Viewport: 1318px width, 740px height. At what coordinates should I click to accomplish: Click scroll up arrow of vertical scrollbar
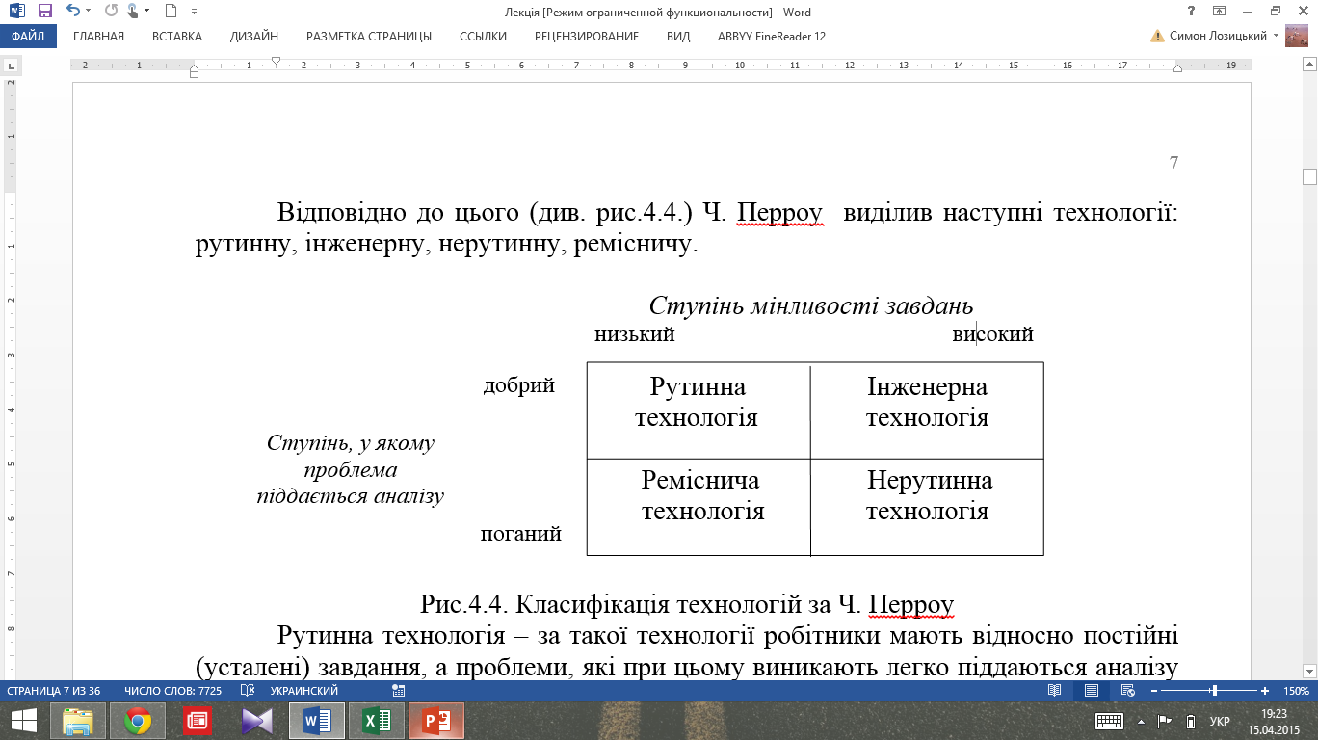(1309, 65)
